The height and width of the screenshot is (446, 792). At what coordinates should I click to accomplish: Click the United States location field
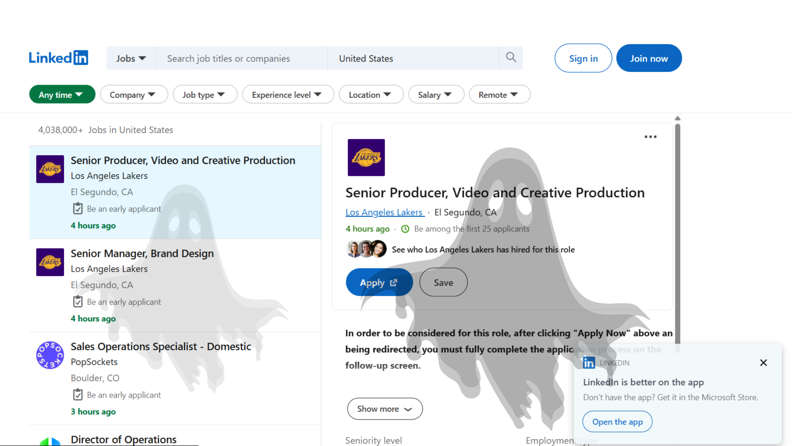413,58
